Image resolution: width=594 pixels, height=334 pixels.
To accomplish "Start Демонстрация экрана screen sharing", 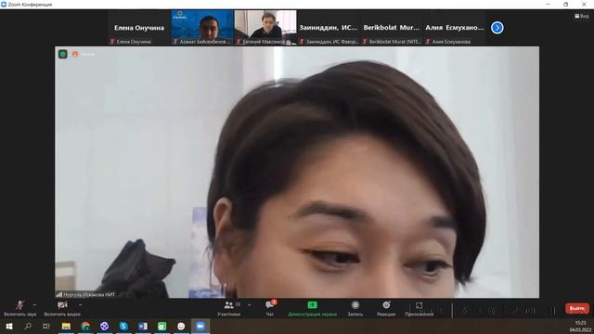I will click(x=312, y=309).
